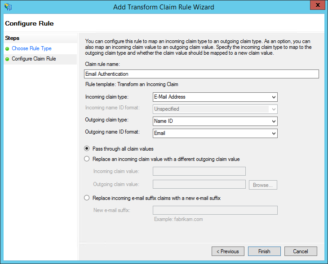Click the Incoming claim value field
The width and height of the screenshot is (328, 264).
[199, 171]
